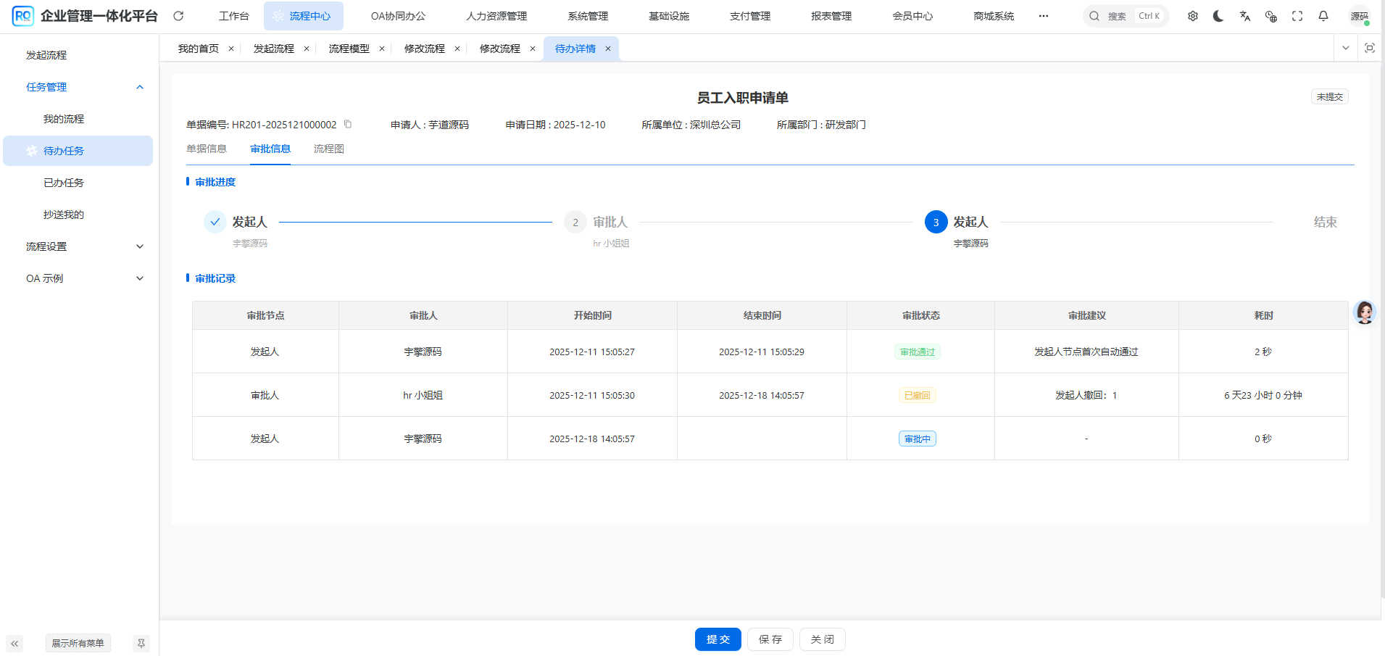Open the floating assistant avatar on the right
The width and height of the screenshot is (1385, 656).
1364,312
